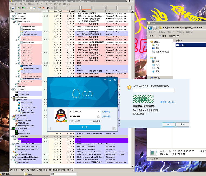The width and height of the screenshot is (206, 176).
Task: Click the kdesk.exe process icon
Action: (x=22, y=66)
